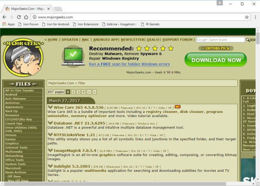
Task: Open a new tab beside MajorGeeks tab
Action: coord(58,9)
